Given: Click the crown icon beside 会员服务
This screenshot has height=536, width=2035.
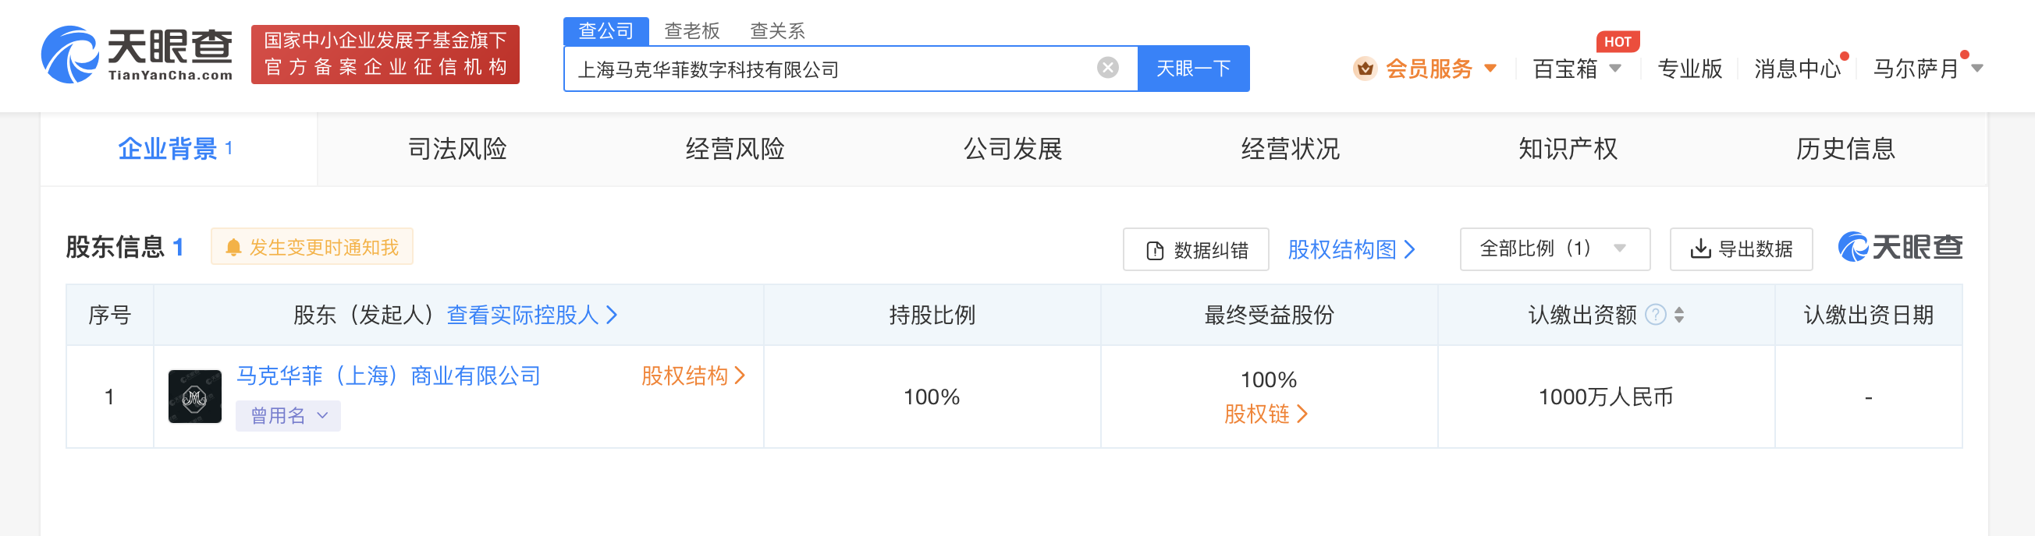Looking at the screenshot, I should pyautogui.click(x=1364, y=69).
